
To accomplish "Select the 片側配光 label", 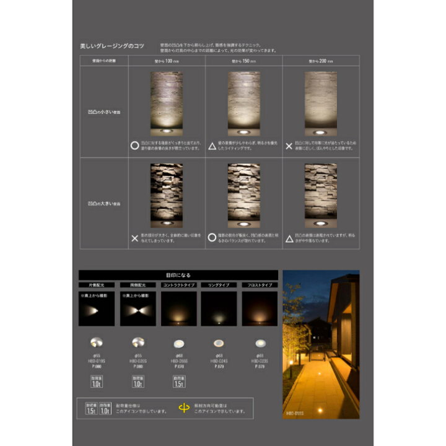I will (x=97, y=285).
